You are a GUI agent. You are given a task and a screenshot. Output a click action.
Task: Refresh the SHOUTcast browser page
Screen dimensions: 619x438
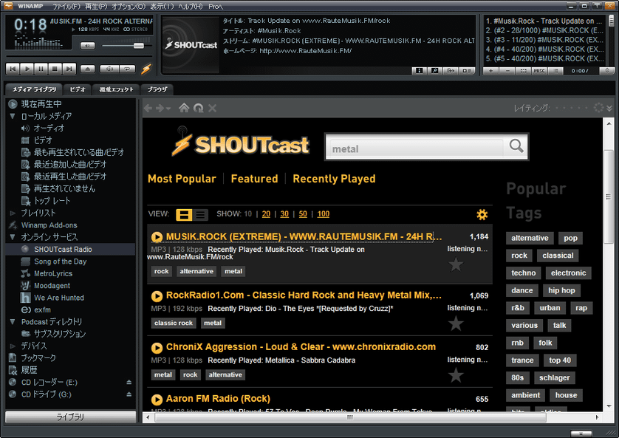click(198, 108)
